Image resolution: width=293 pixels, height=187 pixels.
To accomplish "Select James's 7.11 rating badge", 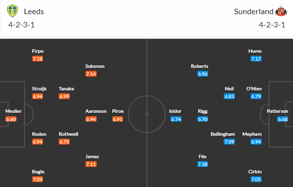I will coord(91,164).
